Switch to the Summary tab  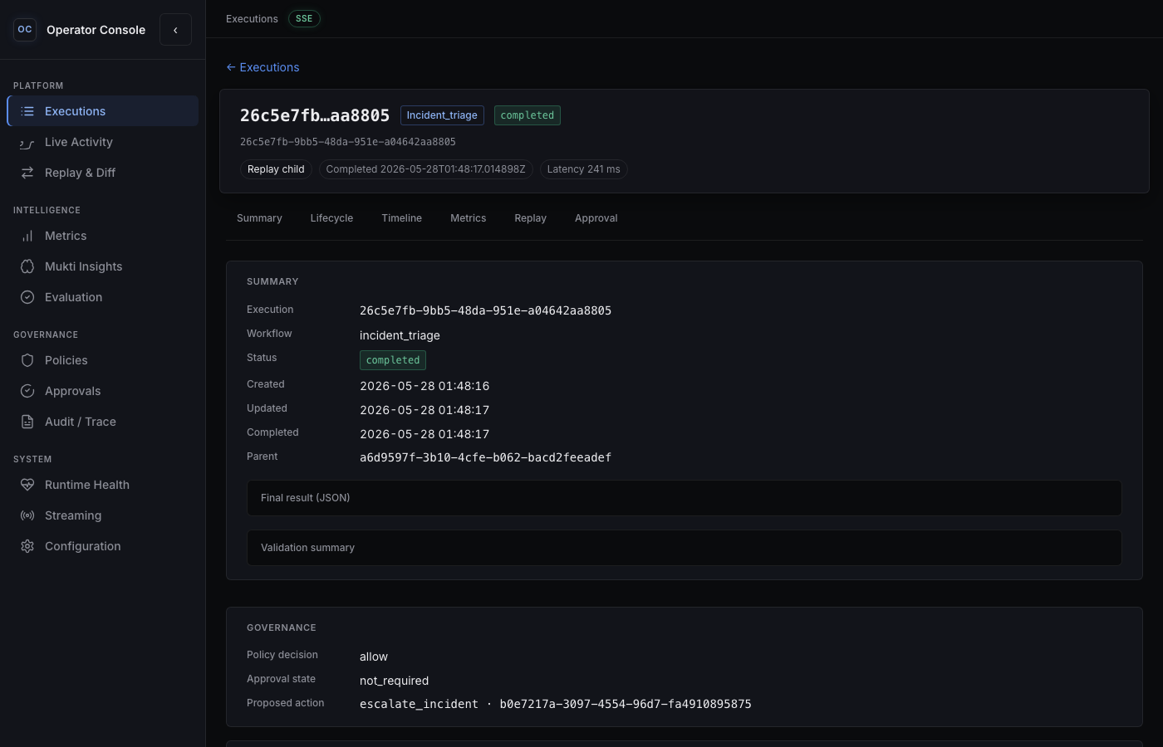(x=259, y=218)
